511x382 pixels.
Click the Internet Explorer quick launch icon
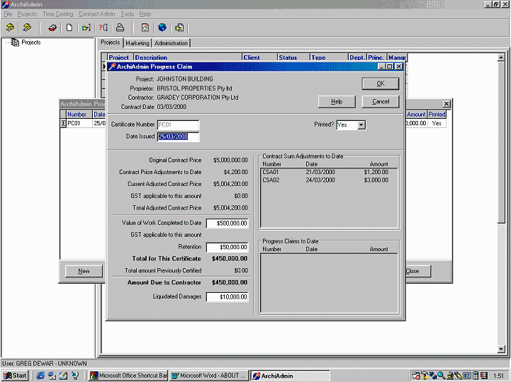pos(40,376)
